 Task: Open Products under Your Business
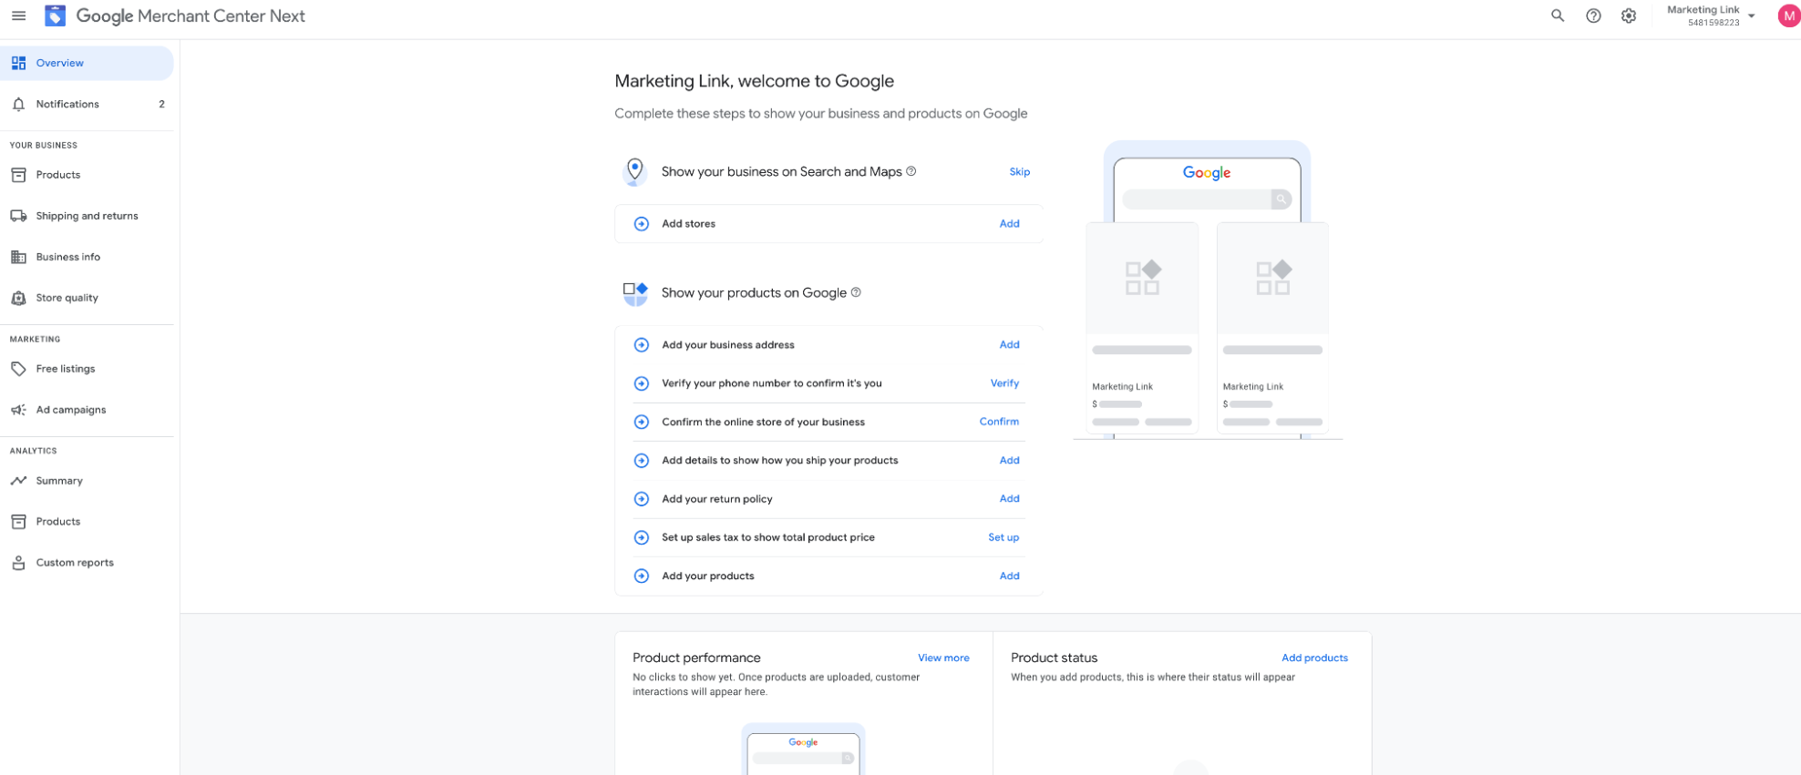click(87, 175)
